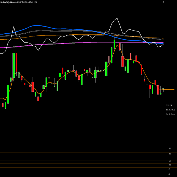This screenshot has height=177, width=177.
Task: Click the tallest green candlestick near the left
Action: (x=14, y=65)
